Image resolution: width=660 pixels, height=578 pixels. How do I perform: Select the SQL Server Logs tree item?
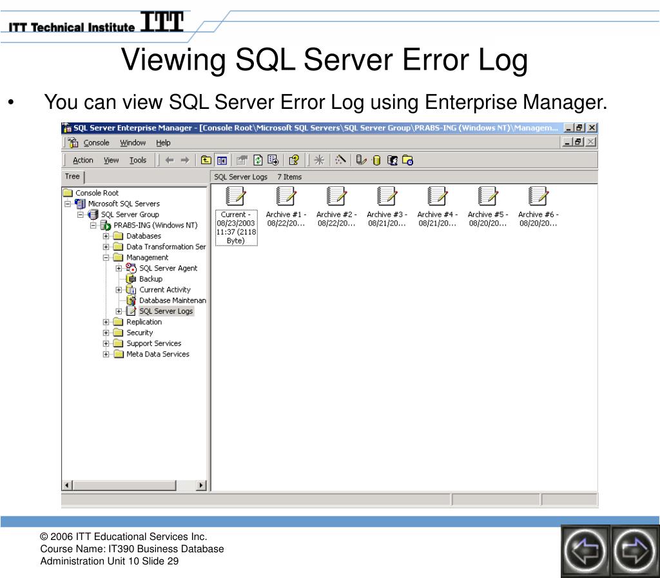point(166,311)
